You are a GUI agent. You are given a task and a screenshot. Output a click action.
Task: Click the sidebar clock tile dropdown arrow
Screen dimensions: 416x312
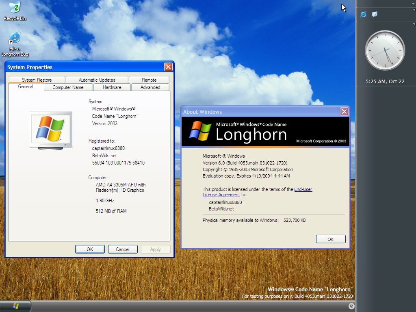click(414, 24)
